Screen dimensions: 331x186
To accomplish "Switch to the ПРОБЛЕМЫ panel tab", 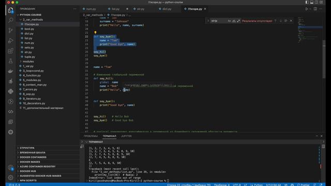I will (91, 136).
